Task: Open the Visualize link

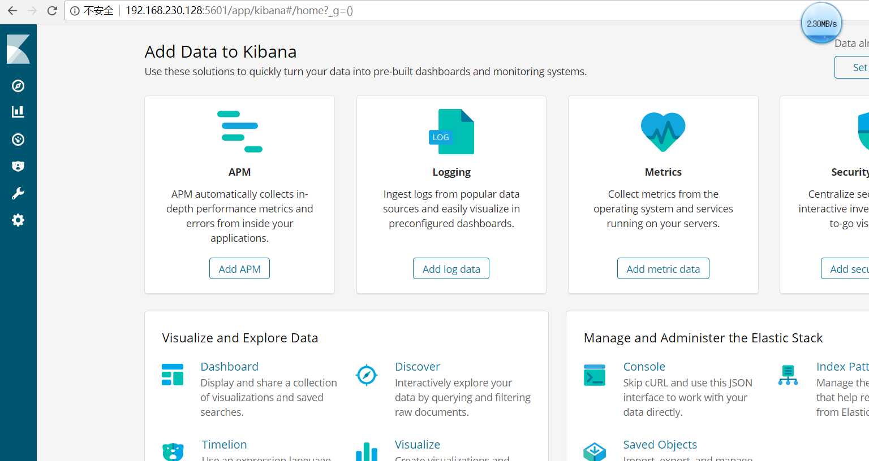Action: [x=418, y=445]
